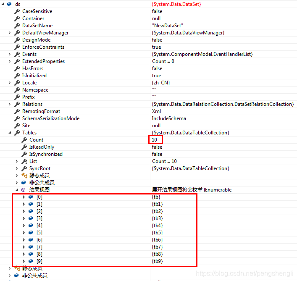Click the wrench icon beside Tables Count
This screenshot has height=281, width=297.
coord(24,140)
